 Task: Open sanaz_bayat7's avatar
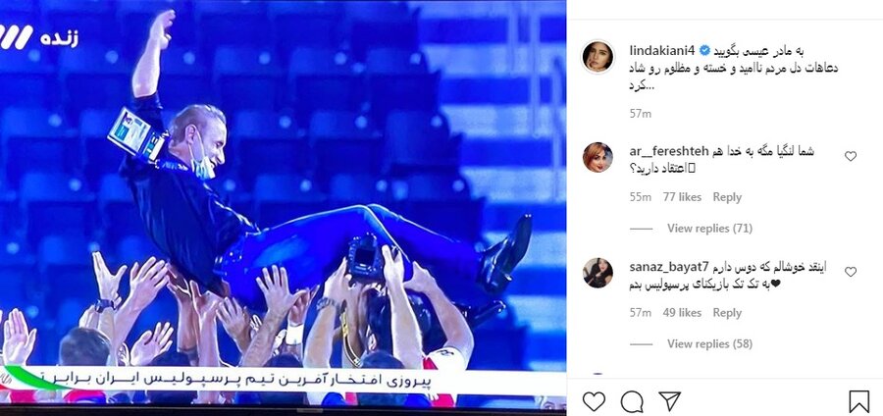tap(597, 273)
